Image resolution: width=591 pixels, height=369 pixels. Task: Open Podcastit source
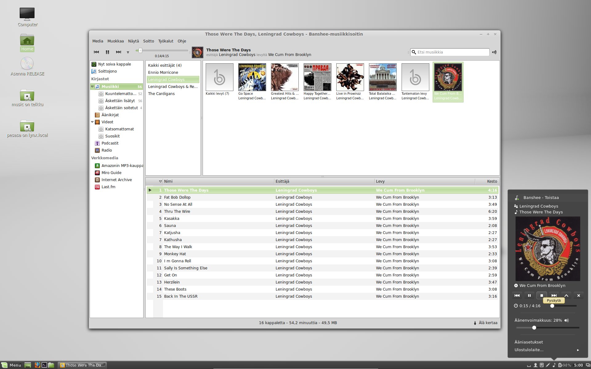(x=110, y=143)
